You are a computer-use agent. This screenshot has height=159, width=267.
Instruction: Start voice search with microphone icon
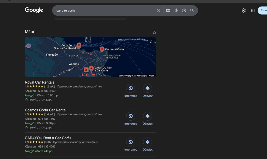[x=176, y=10]
